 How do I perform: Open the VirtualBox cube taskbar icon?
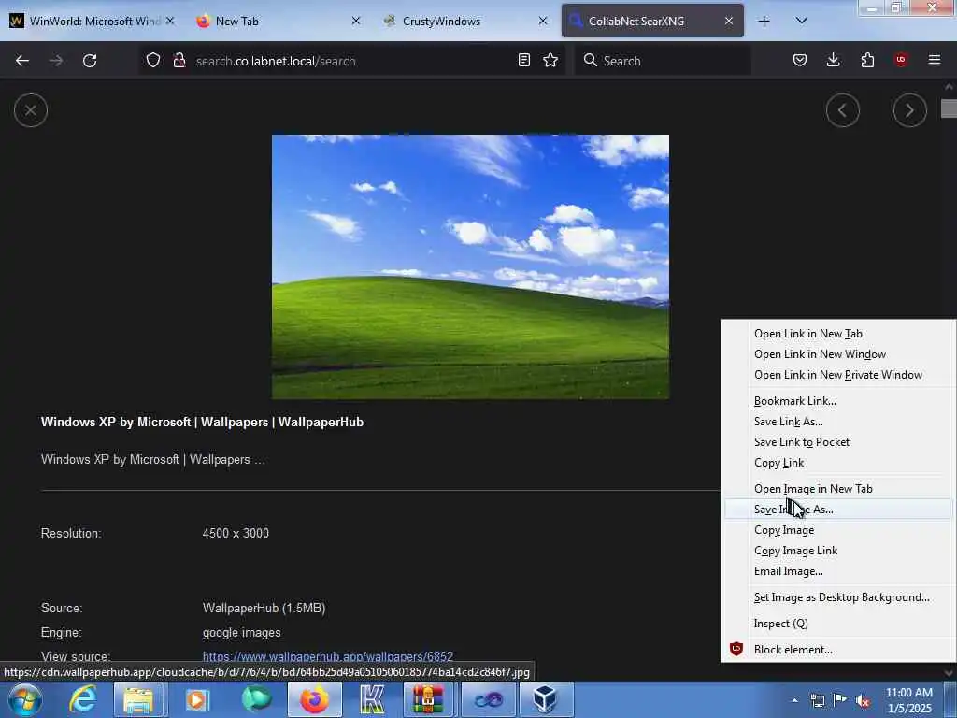click(x=545, y=699)
